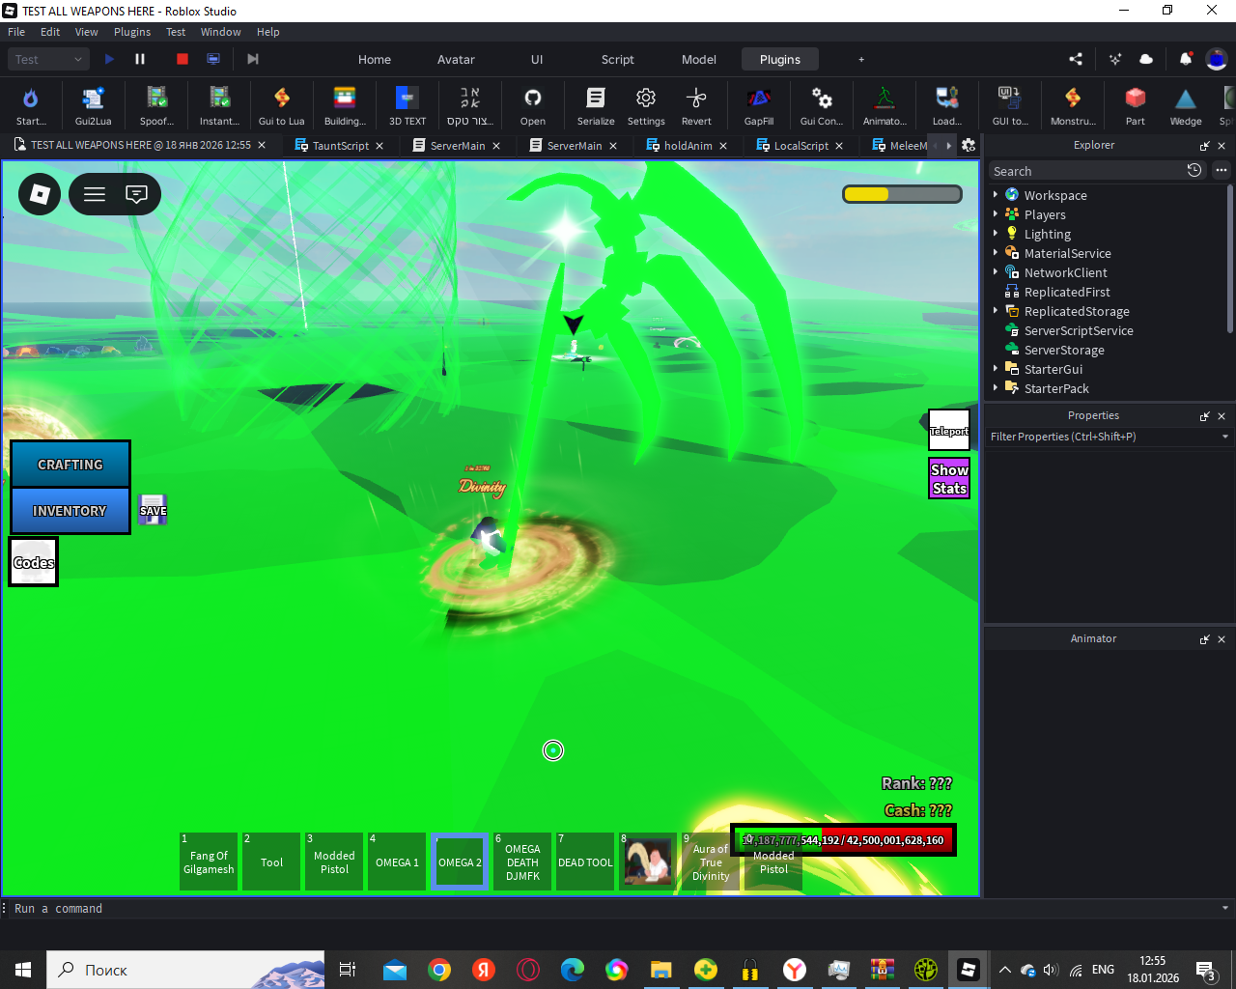The height and width of the screenshot is (989, 1236).
Task: Expand the StarterGui node
Action: (996, 368)
